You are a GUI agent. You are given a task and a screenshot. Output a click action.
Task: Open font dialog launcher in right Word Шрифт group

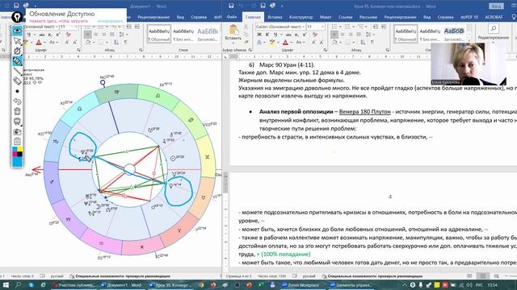[x=325, y=50]
